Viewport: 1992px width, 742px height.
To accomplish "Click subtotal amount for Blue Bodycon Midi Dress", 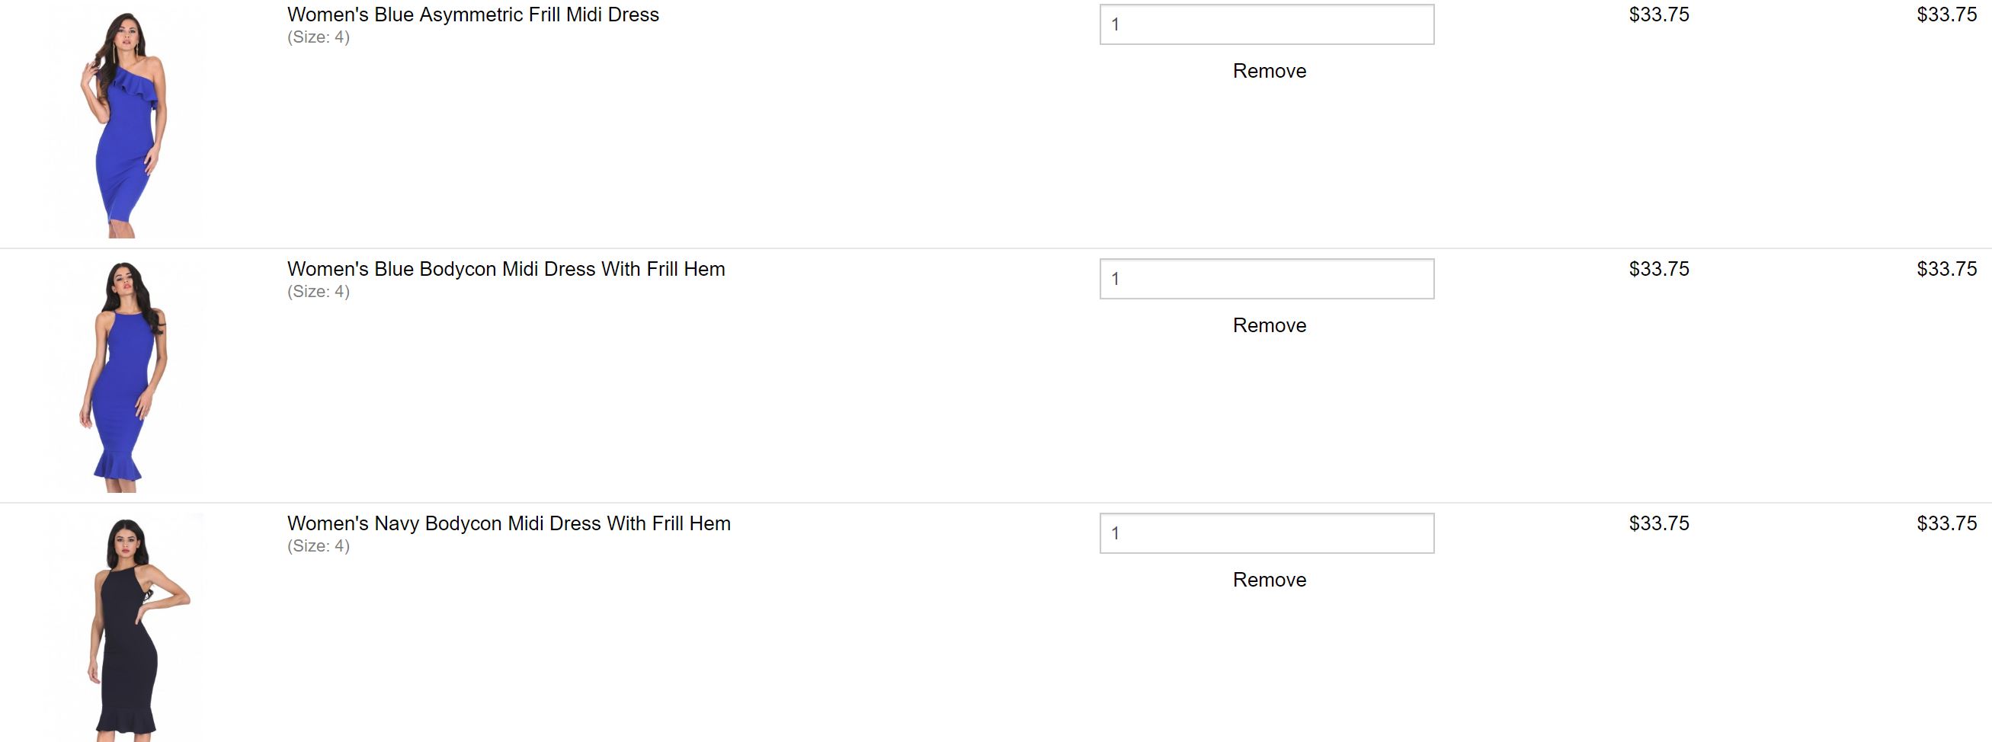I will pos(1946,269).
